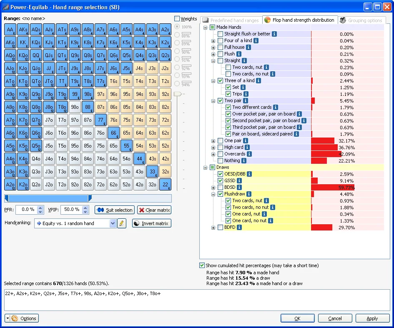Enable the Weights checkbox
Image resolution: width=394 pixels, height=328 pixels.
[x=177, y=19]
